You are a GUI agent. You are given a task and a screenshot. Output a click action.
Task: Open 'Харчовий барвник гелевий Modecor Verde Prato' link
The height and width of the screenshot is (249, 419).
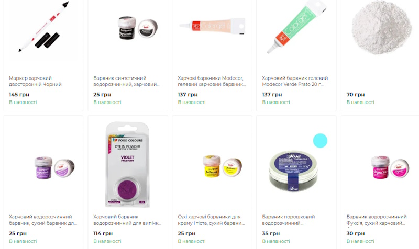(295, 81)
